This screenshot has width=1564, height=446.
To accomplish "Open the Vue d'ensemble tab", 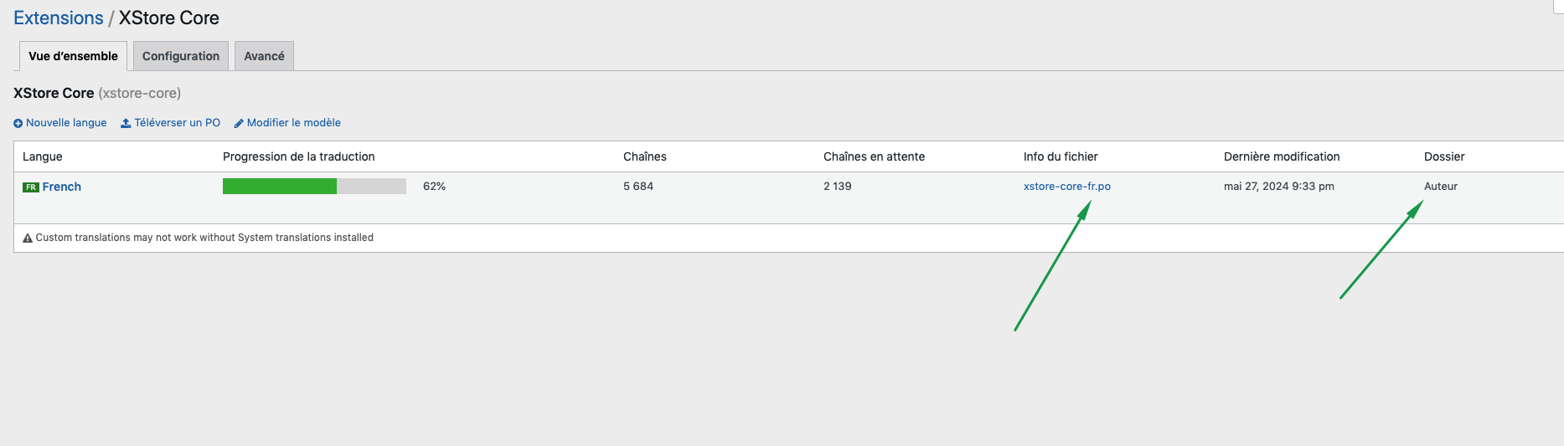I will (x=73, y=56).
